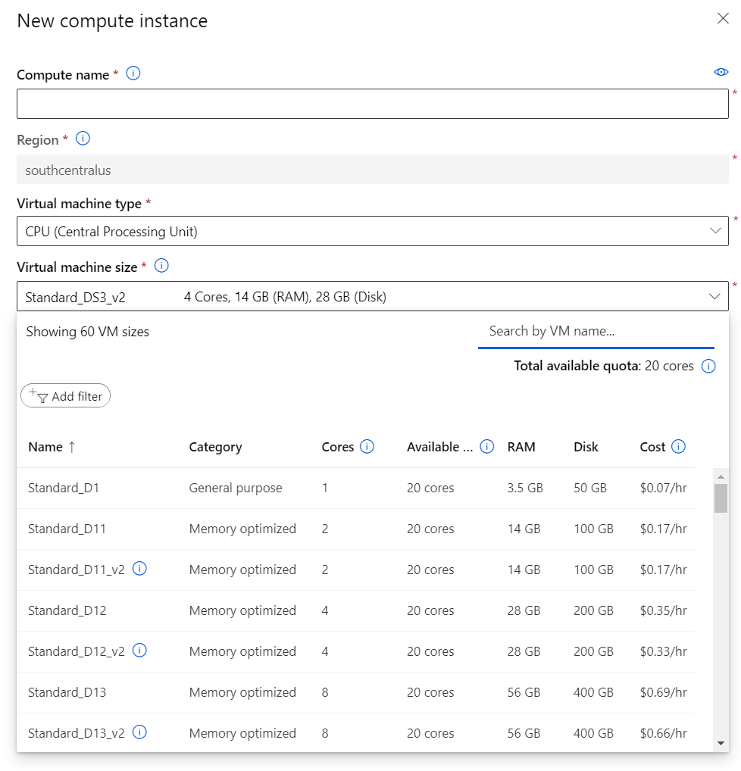Open the Compute name info icon
The width and height of the screenshot is (741, 771).
point(133,73)
